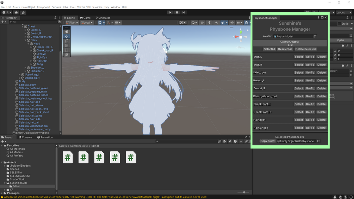Toggle Gizmos visibility icon
This screenshot has height=199, width=354.
click(x=246, y=23)
